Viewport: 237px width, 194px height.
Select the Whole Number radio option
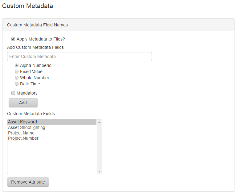tap(17, 78)
